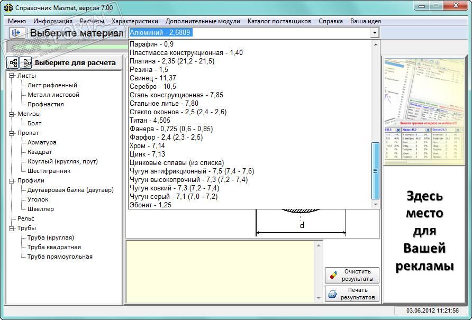Click the Masmat app icon in title bar

[x=8, y=7]
